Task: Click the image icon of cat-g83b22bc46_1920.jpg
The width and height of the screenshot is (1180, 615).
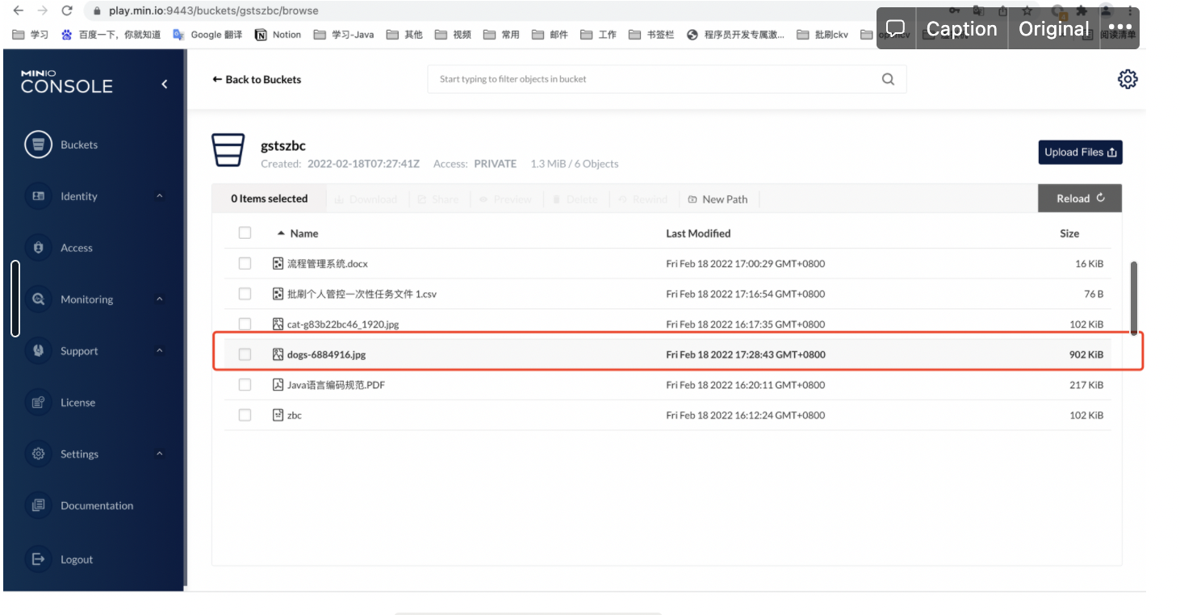Action: tap(278, 324)
